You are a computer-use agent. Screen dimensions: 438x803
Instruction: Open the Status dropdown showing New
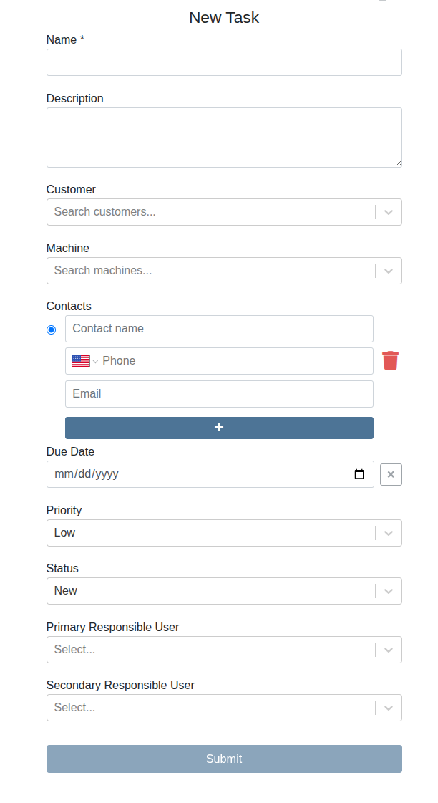[x=224, y=591]
